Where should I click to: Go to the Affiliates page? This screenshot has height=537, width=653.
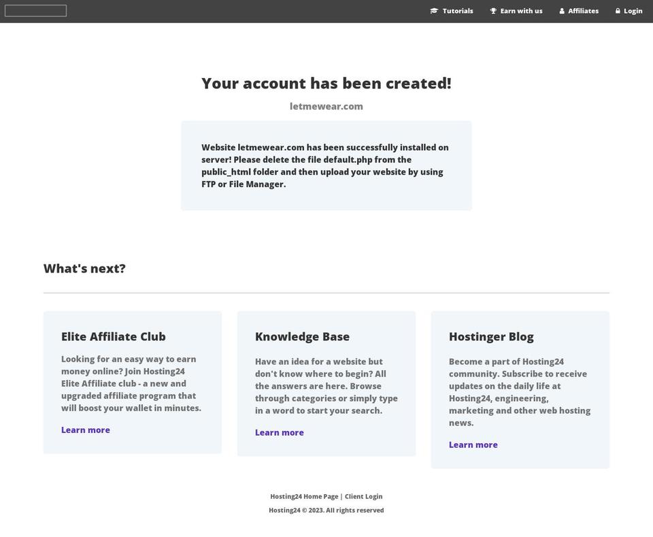[x=579, y=11]
